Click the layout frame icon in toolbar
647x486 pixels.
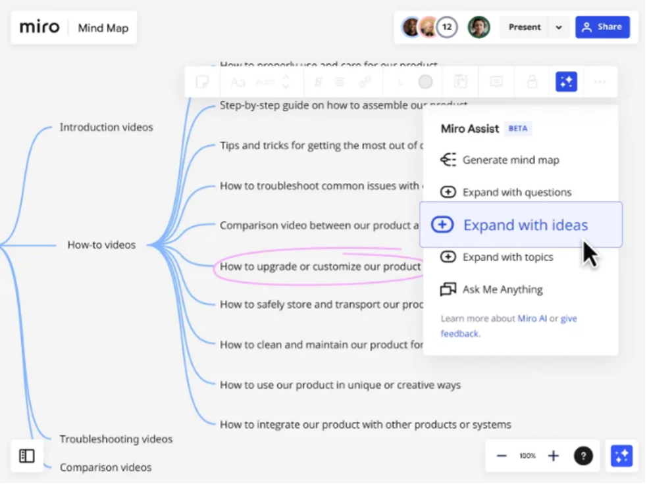tap(461, 82)
